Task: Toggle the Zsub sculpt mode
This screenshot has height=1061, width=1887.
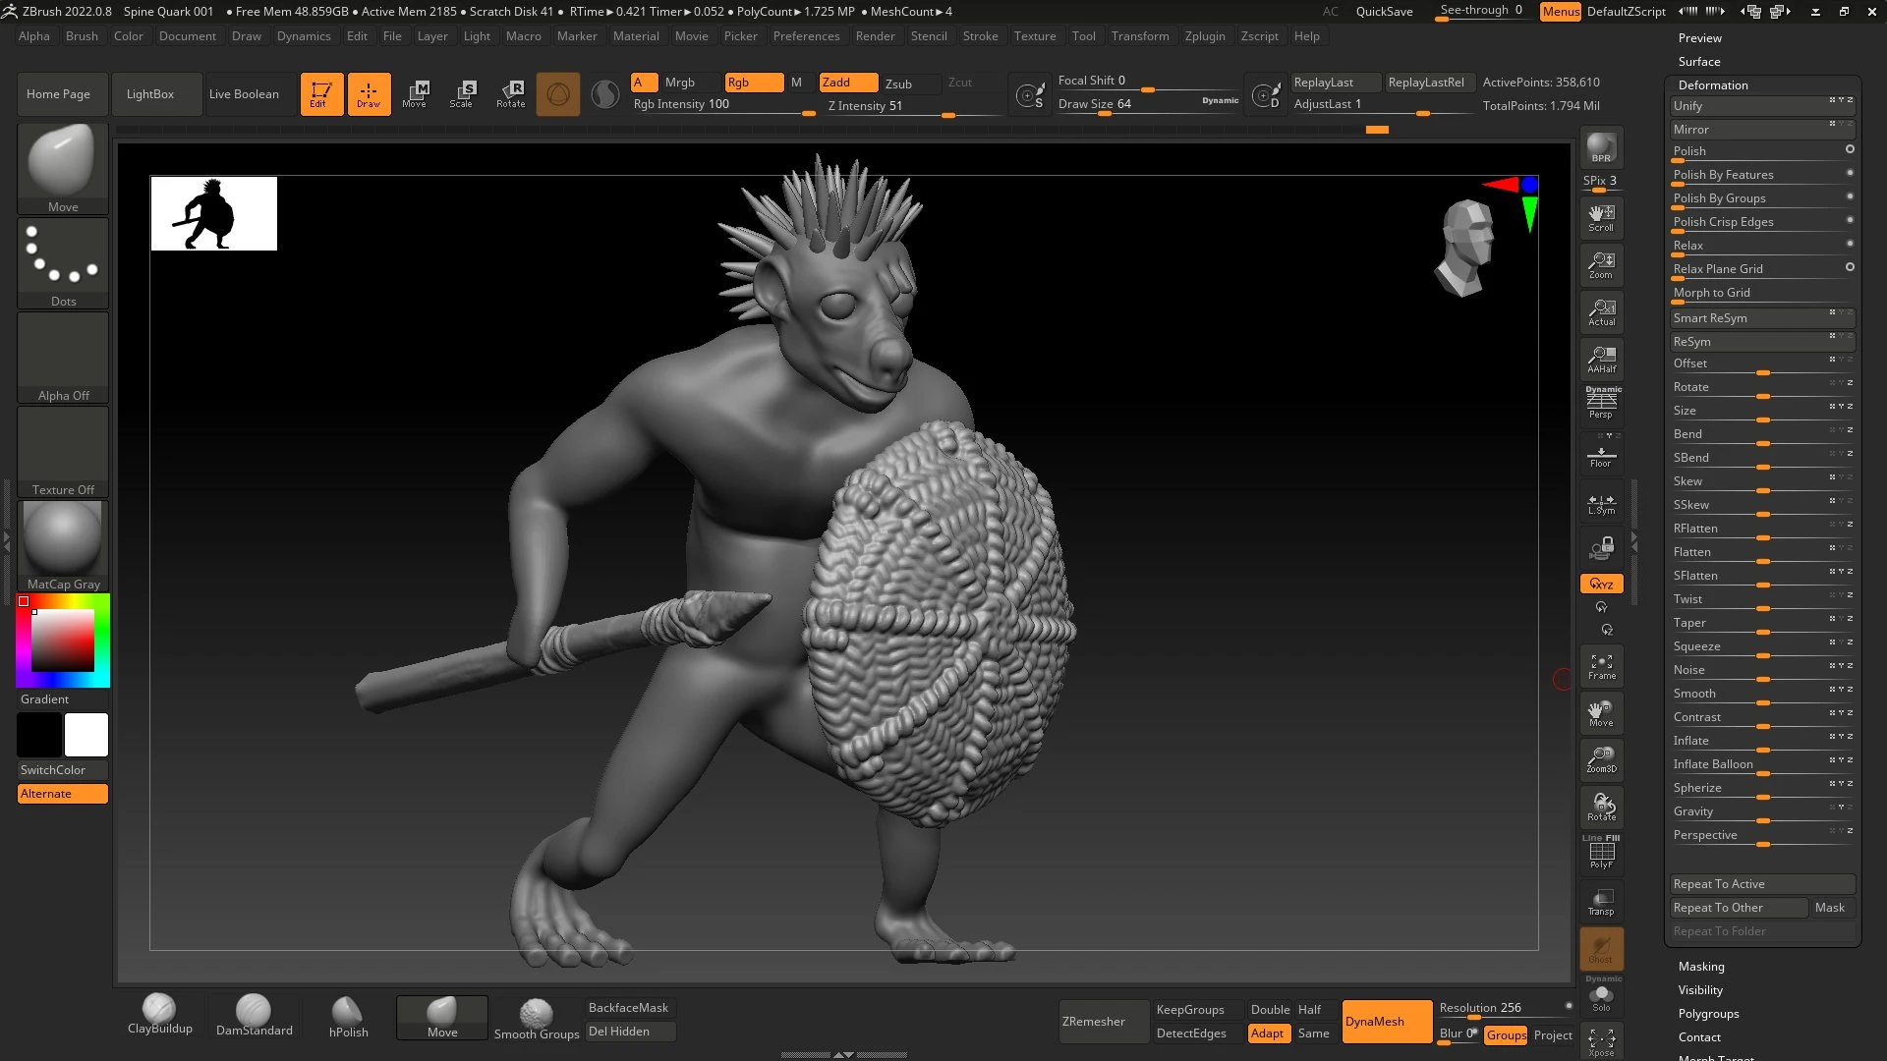Action: coord(898,84)
